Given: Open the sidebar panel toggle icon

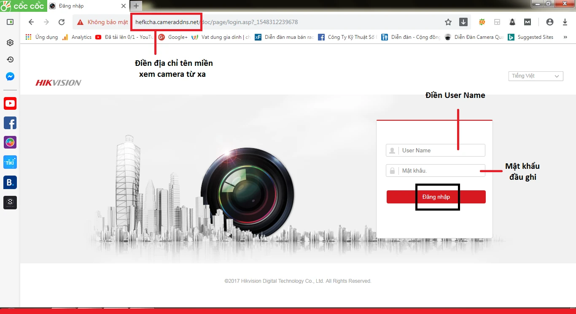Looking at the screenshot, I should point(10,22).
